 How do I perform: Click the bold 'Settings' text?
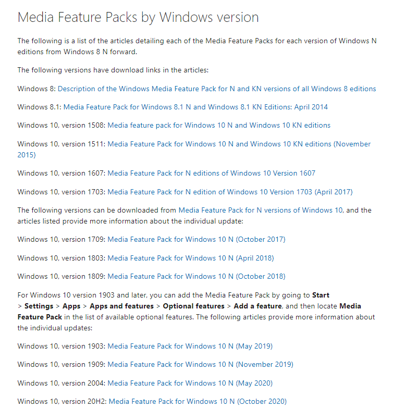tap(39, 306)
